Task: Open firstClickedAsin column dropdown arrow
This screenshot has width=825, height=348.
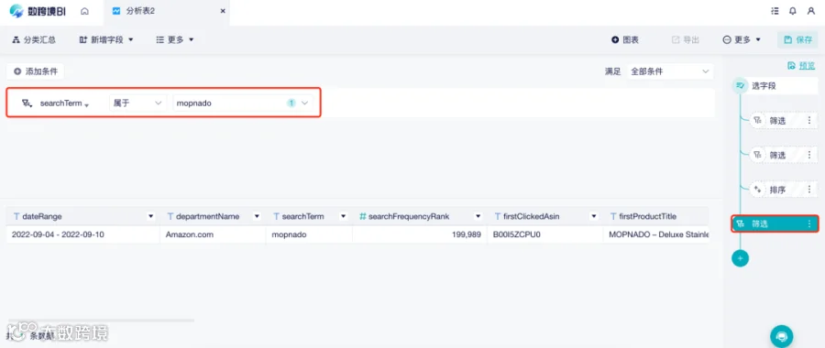Action: click(593, 216)
